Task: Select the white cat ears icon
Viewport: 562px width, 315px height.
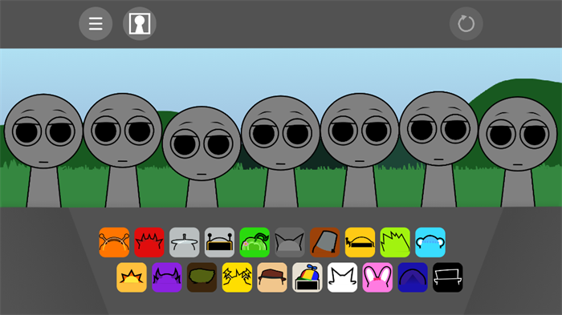Action: pyautogui.click(x=342, y=277)
